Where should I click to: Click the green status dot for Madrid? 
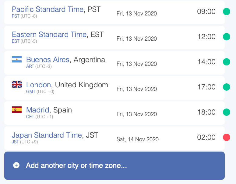[x=226, y=112]
